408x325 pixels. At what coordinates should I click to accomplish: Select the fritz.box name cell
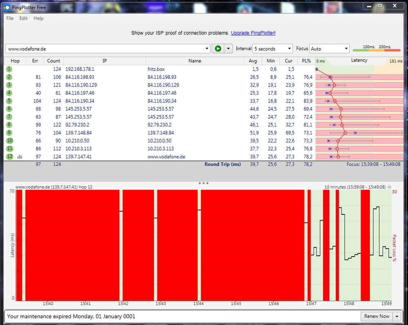[156, 69]
